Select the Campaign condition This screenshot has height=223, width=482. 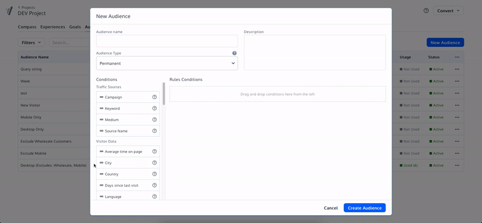pos(128,97)
